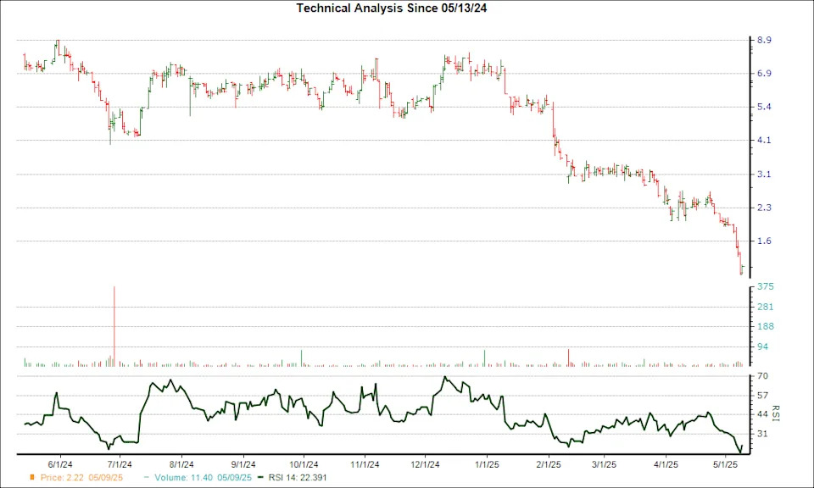Click the 2.3 price axis label
Viewport: 814px width, 488px height.
click(x=764, y=208)
